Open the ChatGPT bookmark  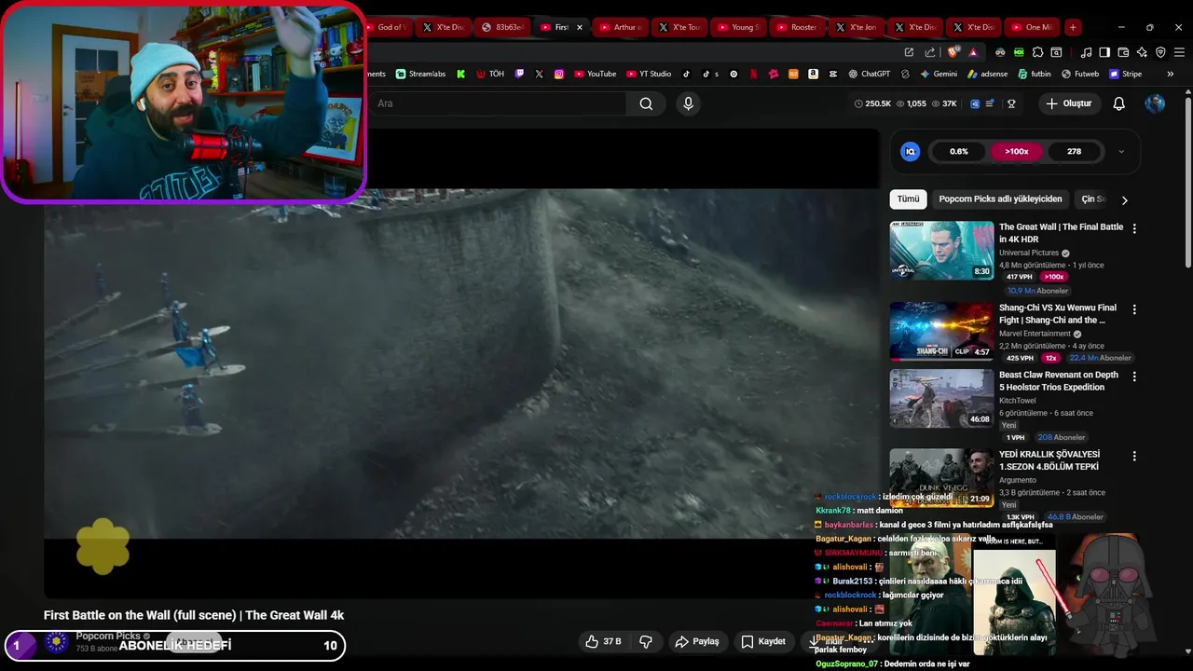pyautogui.click(x=869, y=74)
